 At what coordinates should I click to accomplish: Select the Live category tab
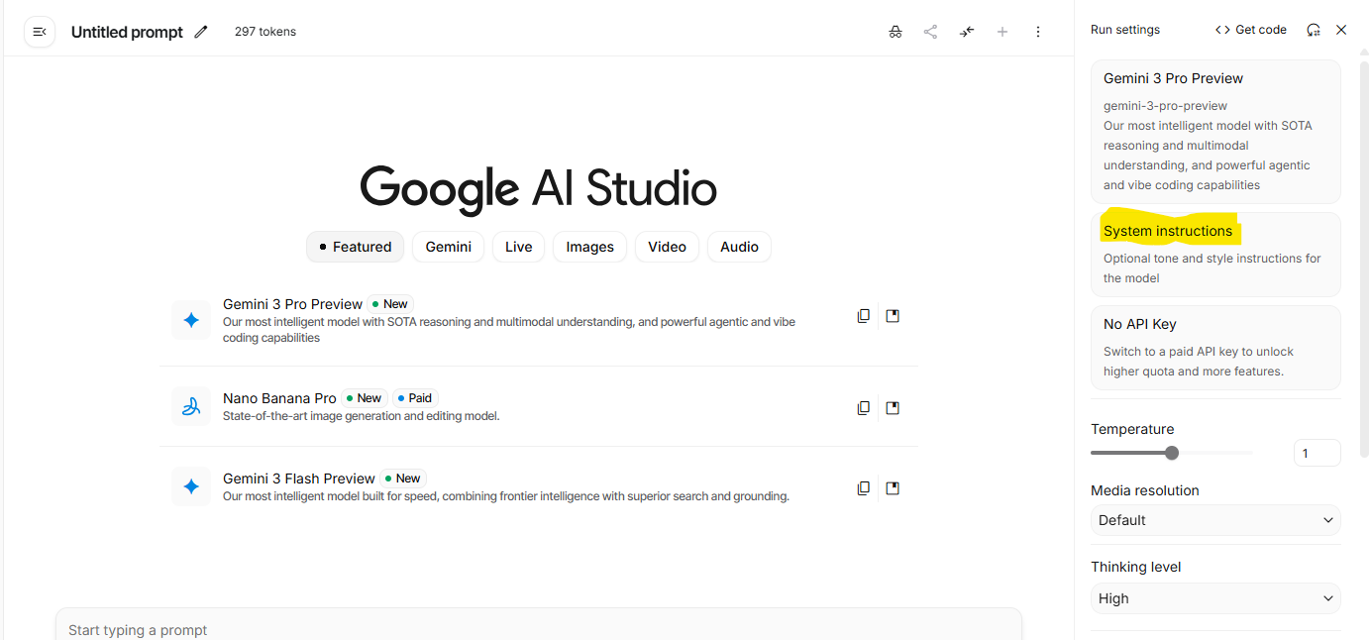[x=518, y=247]
